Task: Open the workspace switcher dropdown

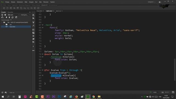Action: click(x=152, y=2)
